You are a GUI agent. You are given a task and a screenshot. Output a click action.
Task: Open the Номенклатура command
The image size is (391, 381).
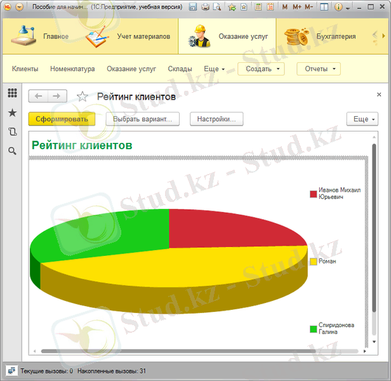(x=72, y=69)
